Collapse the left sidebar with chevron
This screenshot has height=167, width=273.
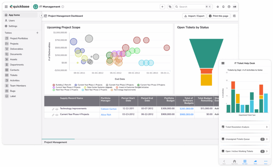pyautogui.click(x=41, y=16)
